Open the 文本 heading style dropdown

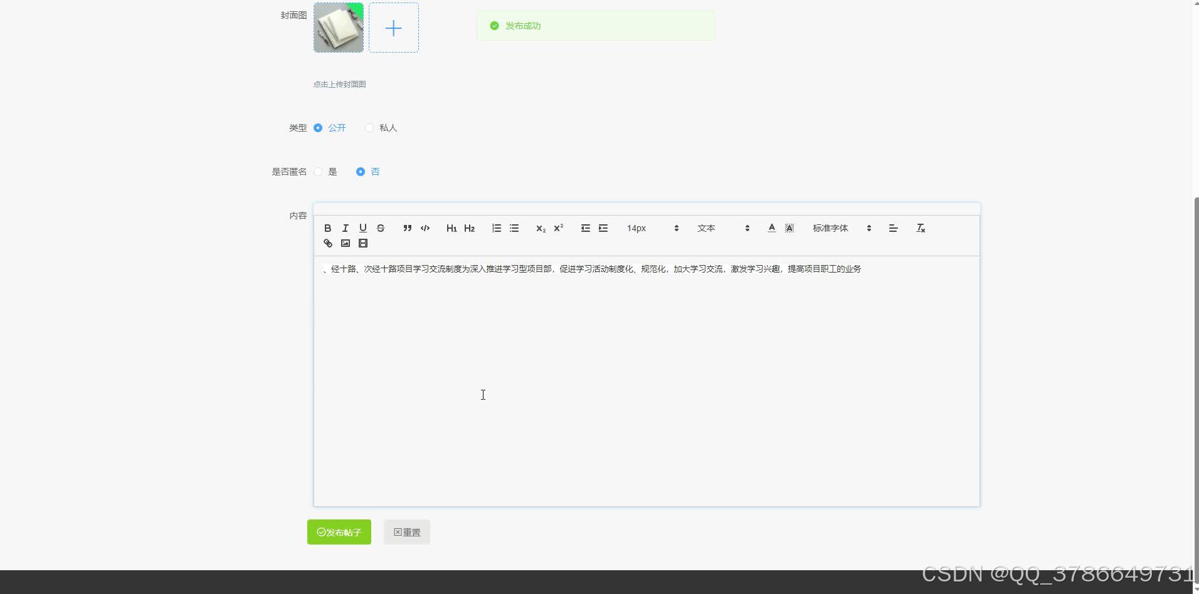(724, 228)
